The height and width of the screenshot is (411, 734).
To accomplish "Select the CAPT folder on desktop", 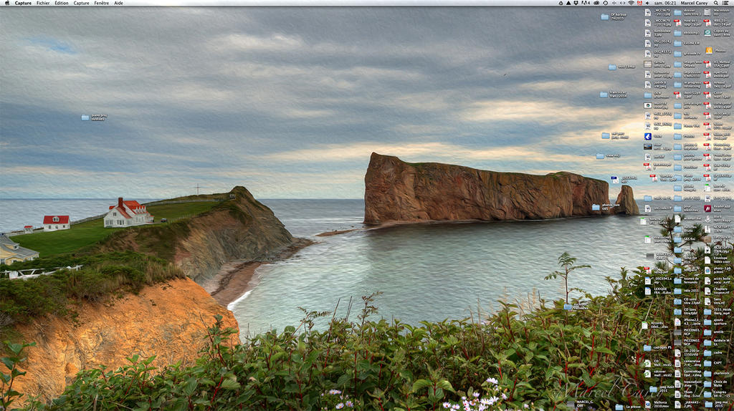I will [707, 362].
